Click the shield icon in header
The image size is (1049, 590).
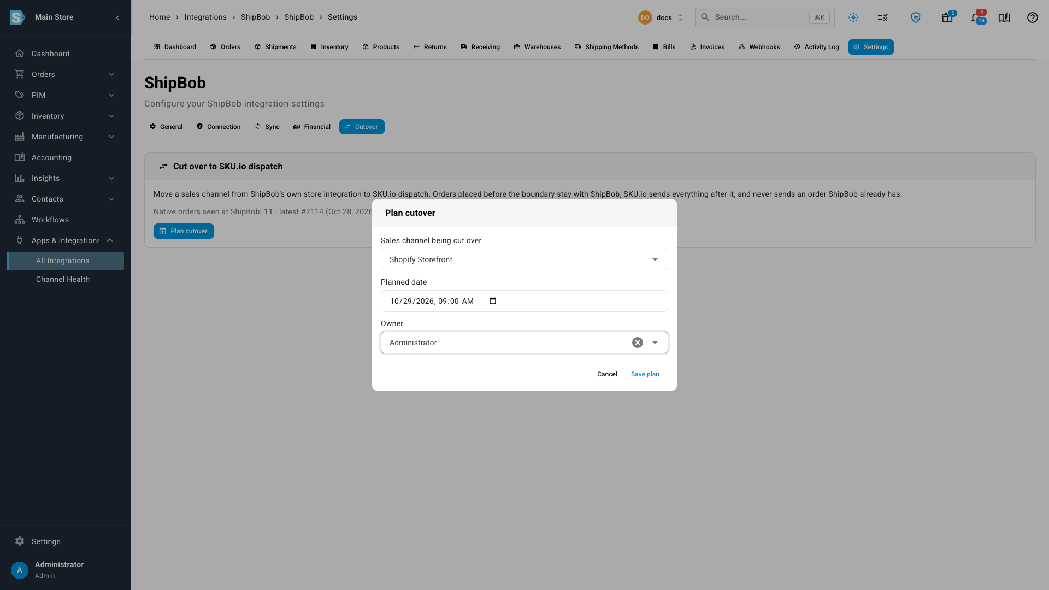point(916,17)
